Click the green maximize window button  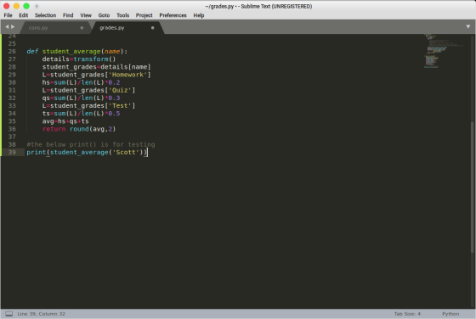point(26,6)
